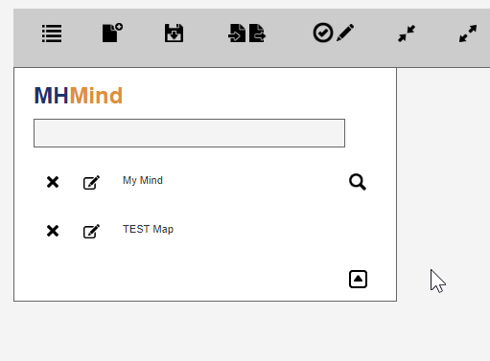Click the magnifying glass search icon
This screenshot has height=361, width=490.
pyautogui.click(x=358, y=182)
